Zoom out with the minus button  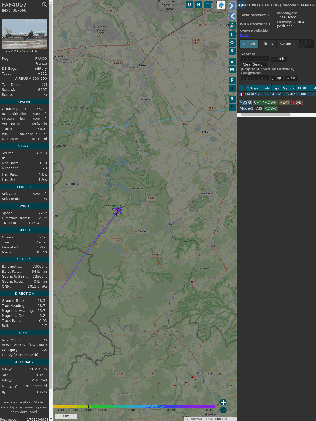tap(223, 410)
